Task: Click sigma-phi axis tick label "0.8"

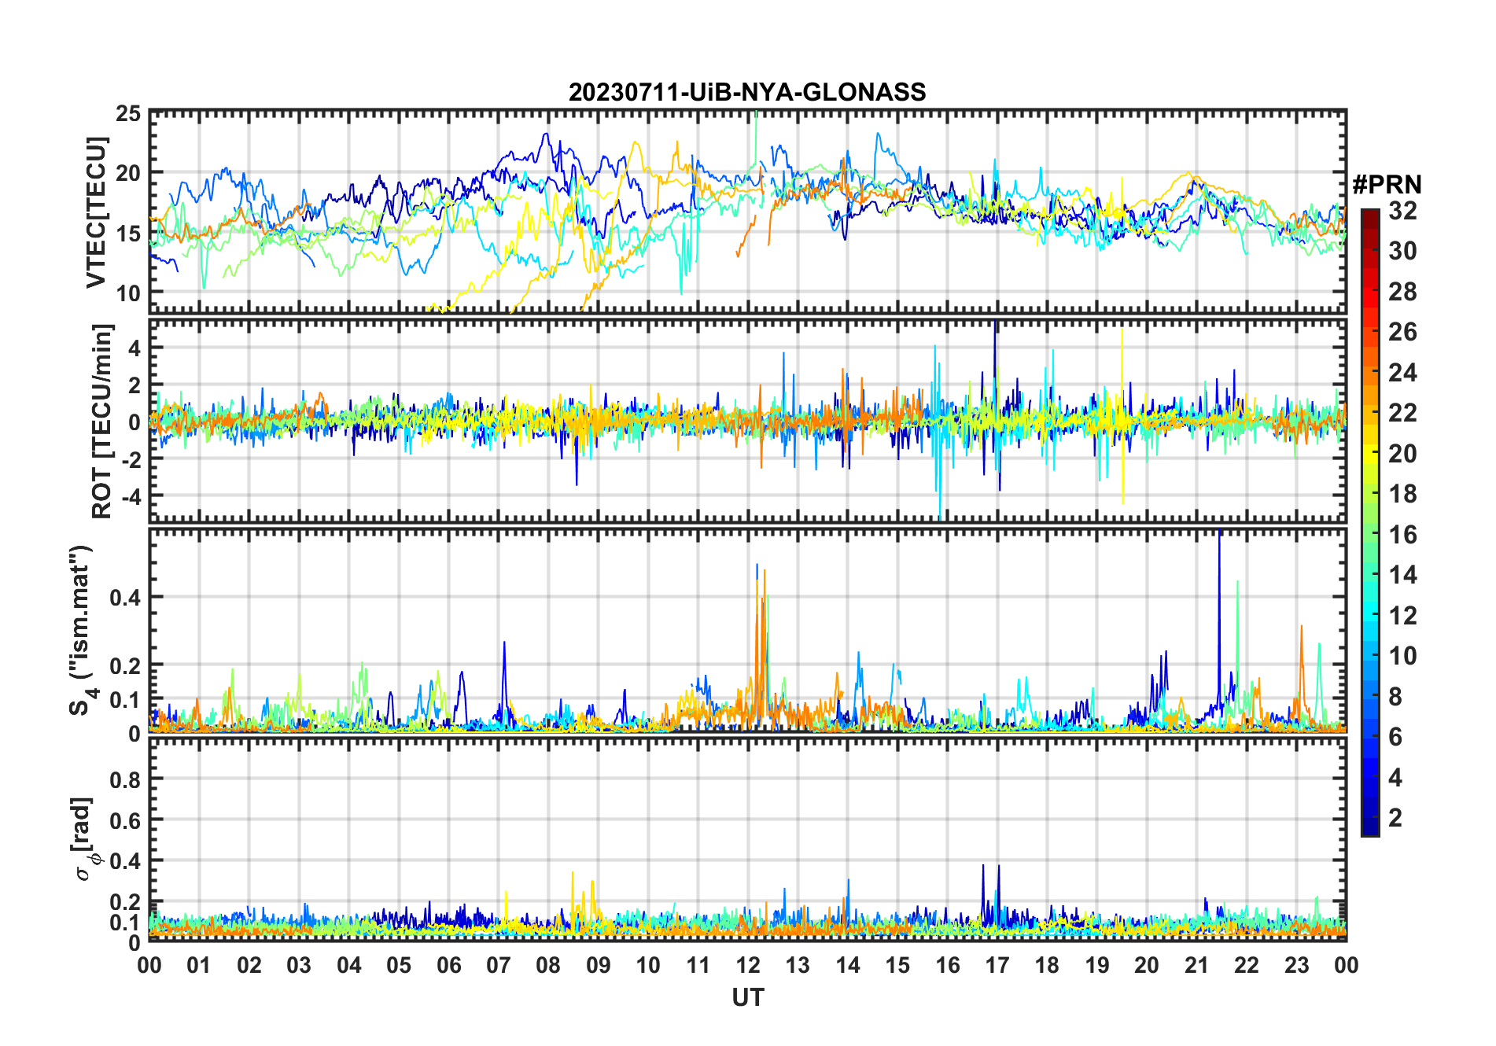Action: tap(126, 779)
